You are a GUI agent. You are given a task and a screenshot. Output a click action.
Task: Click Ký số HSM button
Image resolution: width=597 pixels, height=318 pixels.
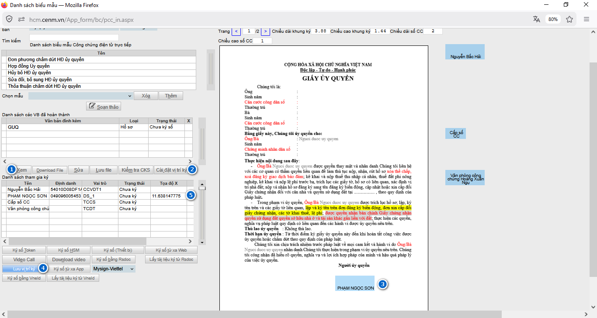[x=69, y=250]
